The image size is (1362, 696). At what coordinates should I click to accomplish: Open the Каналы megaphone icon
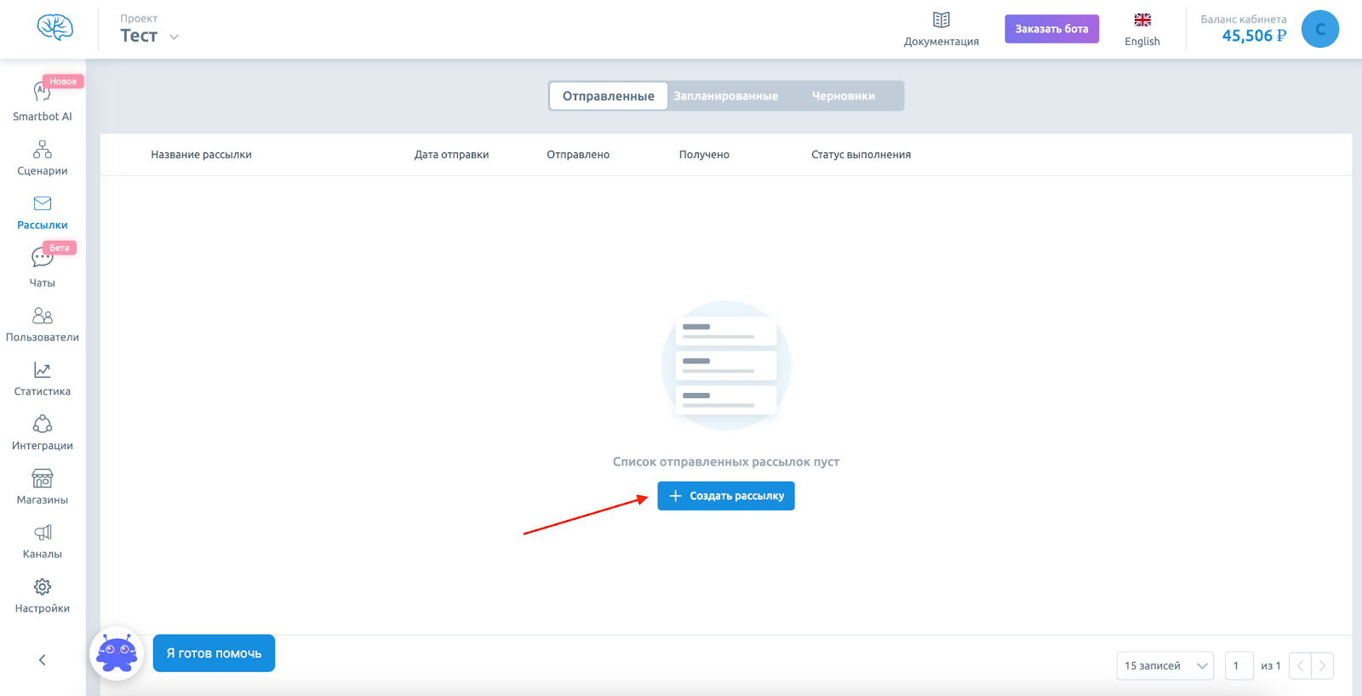42,533
